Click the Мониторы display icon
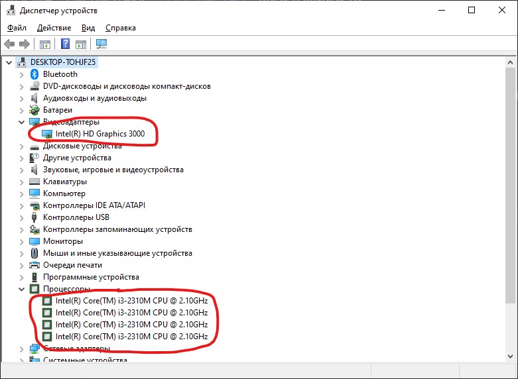Viewport: 518px width, 379px height. [x=34, y=241]
